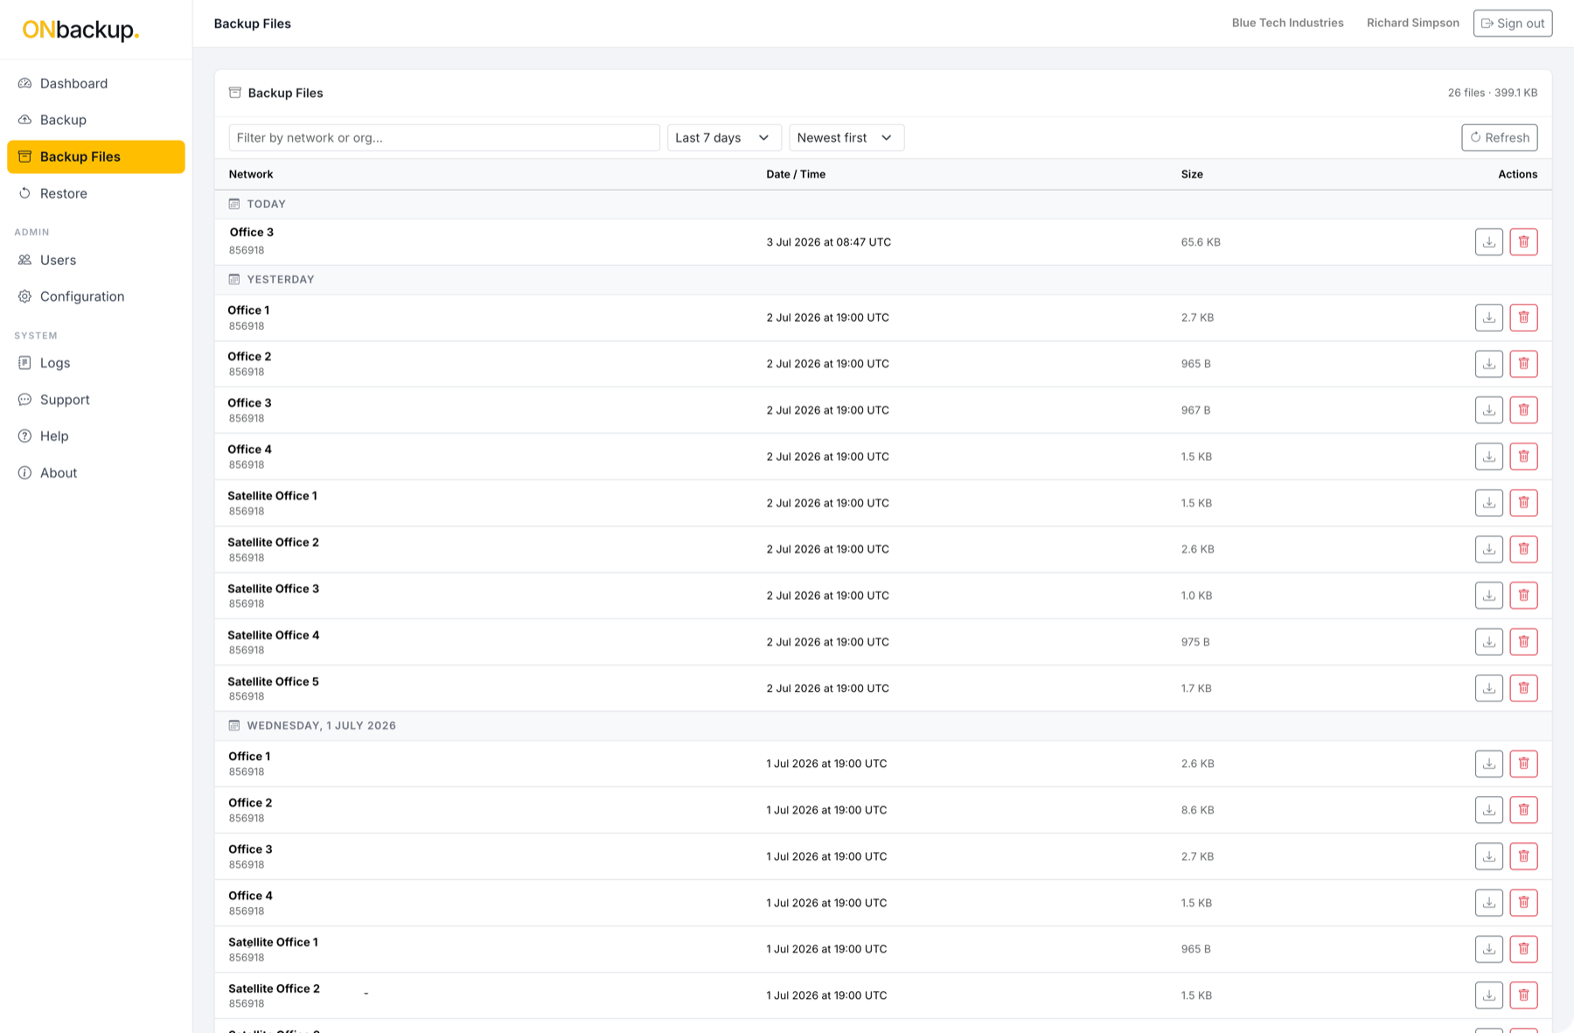This screenshot has width=1574, height=1033.
Task: Focus the Filter by network or org field
Action: pyautogui.click(x=444, y=137)
